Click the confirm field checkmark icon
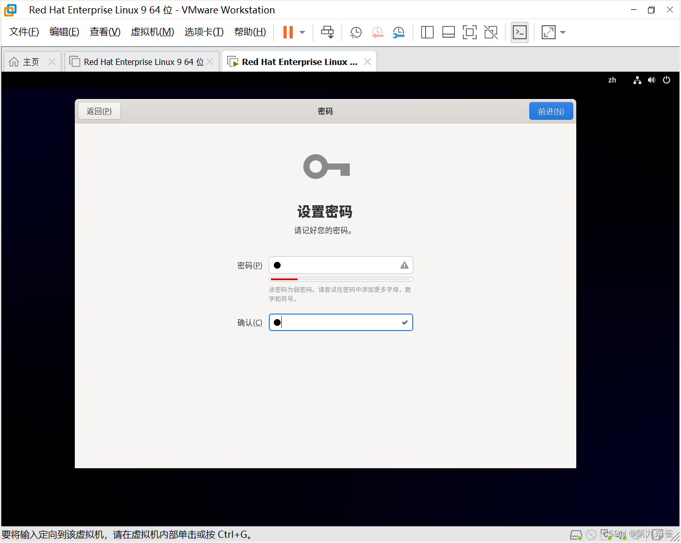 (405, 322)
